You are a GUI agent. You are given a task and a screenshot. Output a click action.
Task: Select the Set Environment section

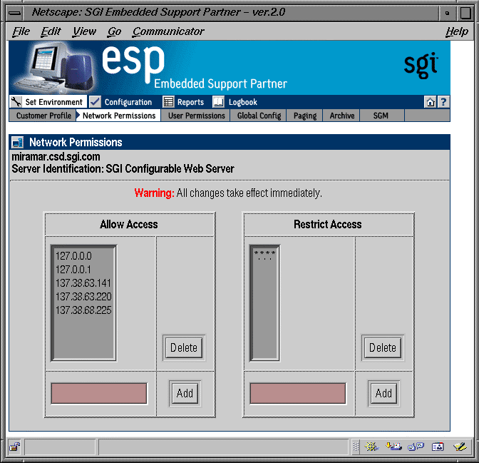pos(53,102)
